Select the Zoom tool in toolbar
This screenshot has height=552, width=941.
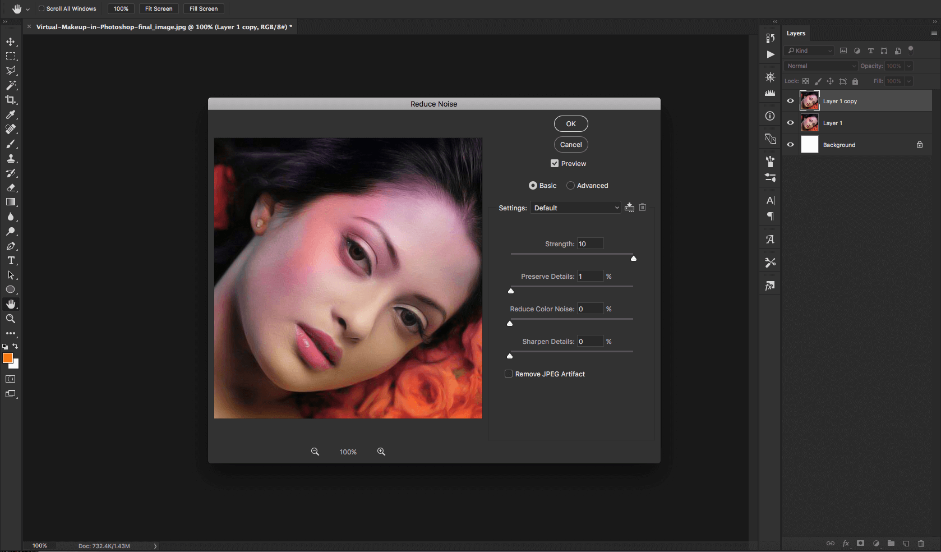tap(11, 319)
